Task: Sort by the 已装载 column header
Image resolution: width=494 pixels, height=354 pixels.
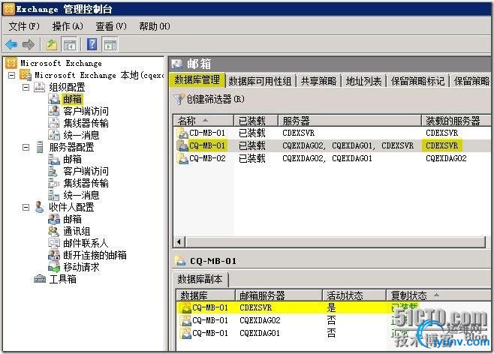Action: pos(256,121)
